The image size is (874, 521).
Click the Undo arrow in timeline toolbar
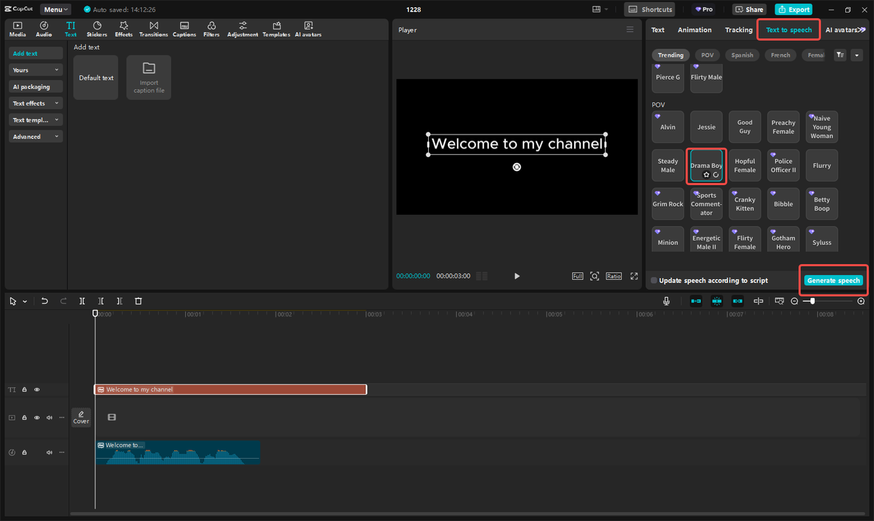pyautogui.click(x=44, y=301)
